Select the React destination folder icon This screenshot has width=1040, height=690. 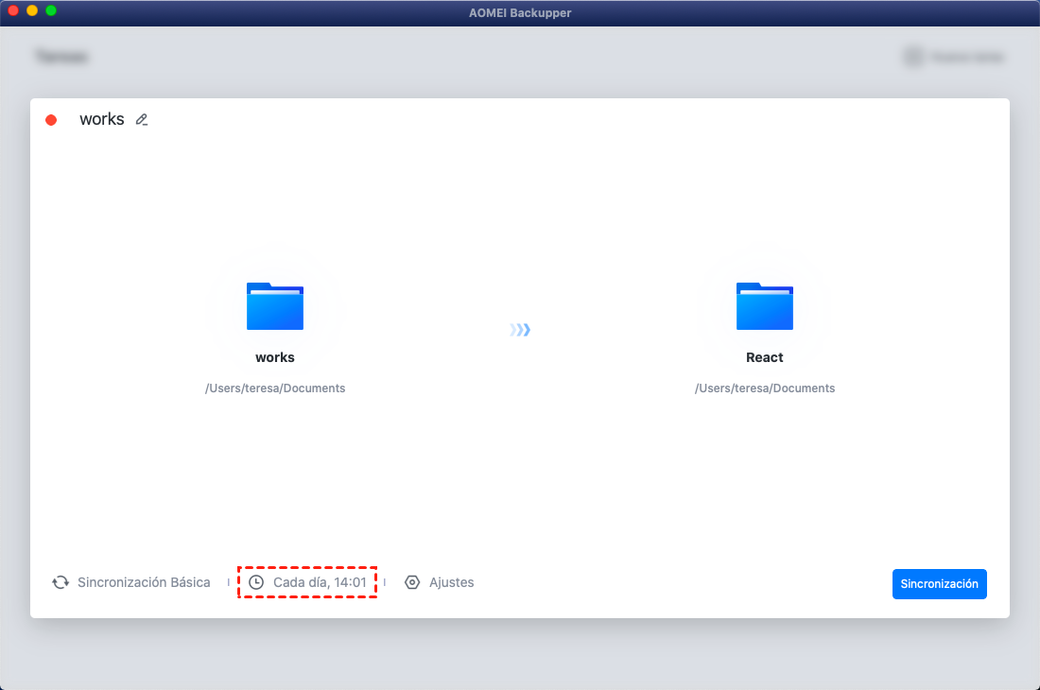pyautogui.click(x=765, y=306)
